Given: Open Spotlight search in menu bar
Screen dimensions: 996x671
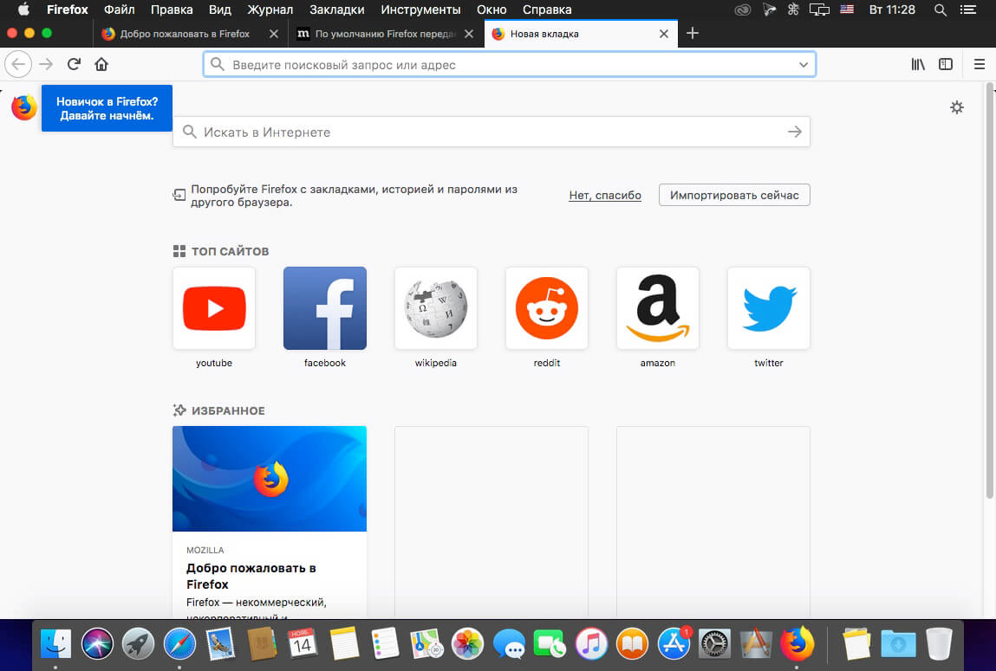Looking at the screenshot, I should point(941,10).
